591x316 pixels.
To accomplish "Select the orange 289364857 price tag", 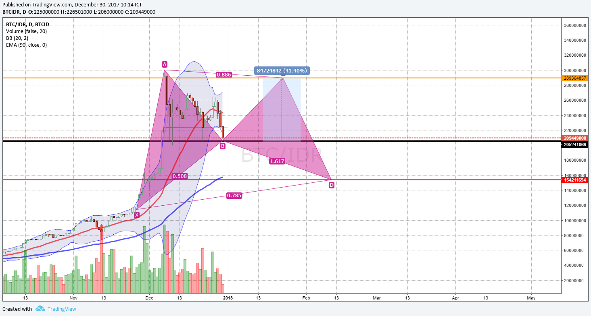I will (574, 78).
